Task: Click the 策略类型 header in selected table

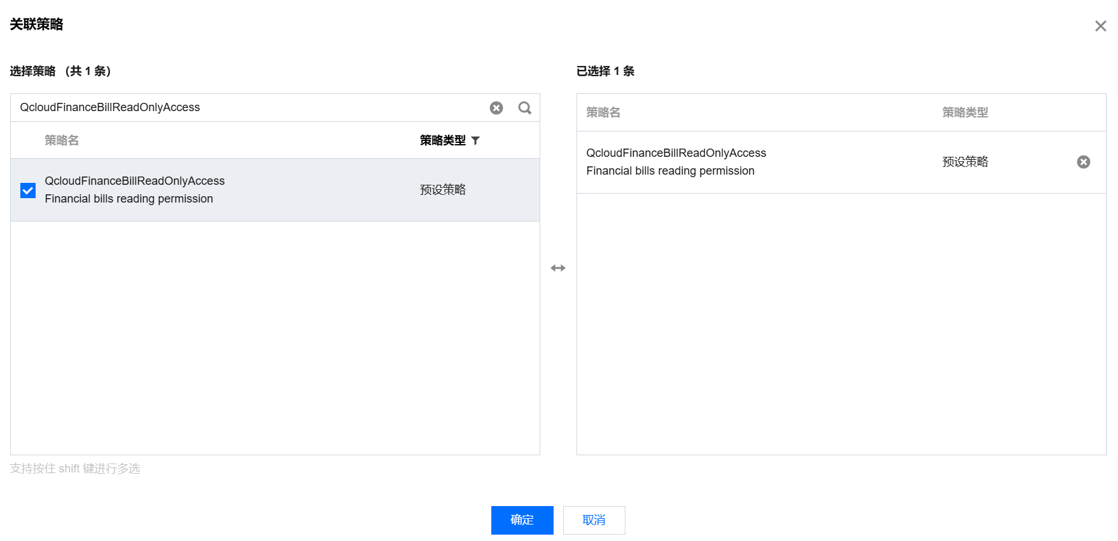Action: pyautogui.click(x=965, y=112)
